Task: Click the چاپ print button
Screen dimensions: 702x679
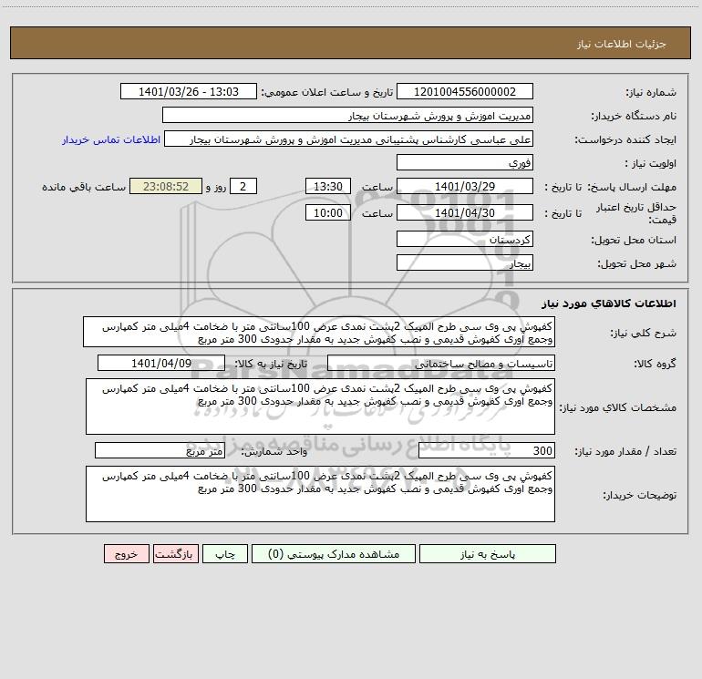Action: click(225, 554)
